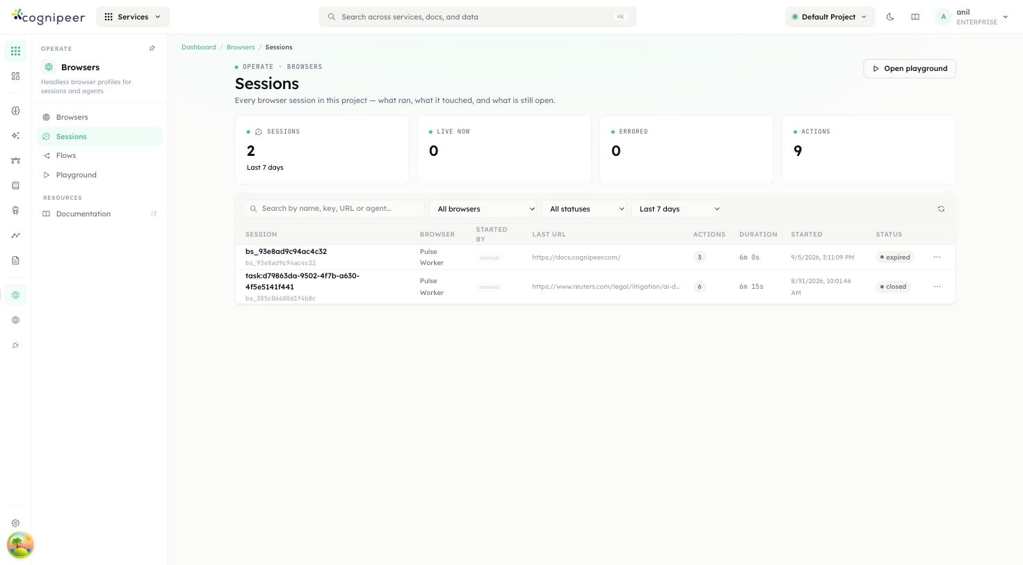The width and height of the screenshot is (1023, 565).
Task: Open more actions for closed session
Action: pos(937,287)
